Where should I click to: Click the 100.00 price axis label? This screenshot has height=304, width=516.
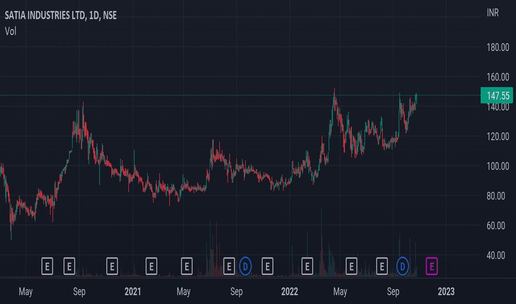click(x=498, y=166)
